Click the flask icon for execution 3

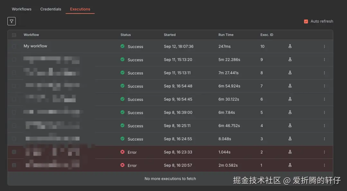(290, 139)
